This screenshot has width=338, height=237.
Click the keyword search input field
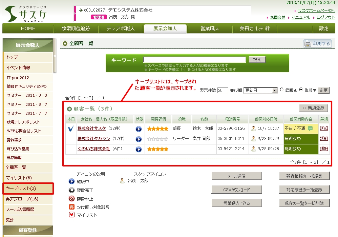pyautogui.click(x=194, y=60)
